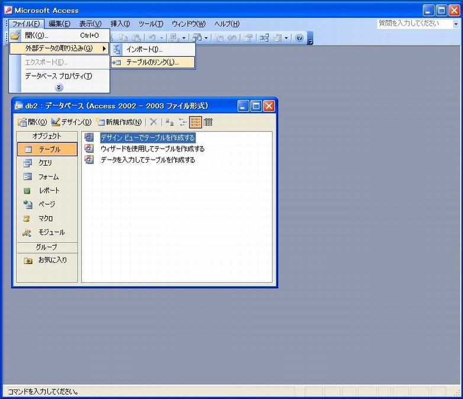
Task: Open the Relationships icon
Action: pyautogui.click(x=264, y=38)
